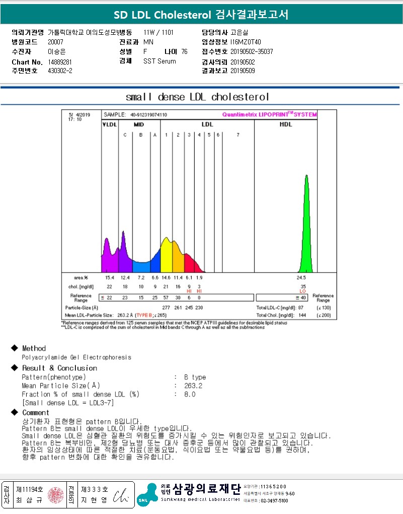Select the MID column header in the chart
Image resolution: width=403 pixels, height=514 pixels.
tap(139, 124)
